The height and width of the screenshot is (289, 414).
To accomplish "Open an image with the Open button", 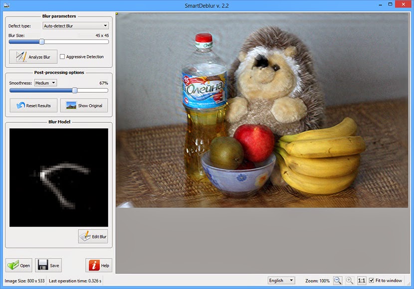I will (x=19, y=265).
